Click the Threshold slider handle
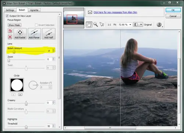This screenshot has height=133, width=184. [26, 127]
